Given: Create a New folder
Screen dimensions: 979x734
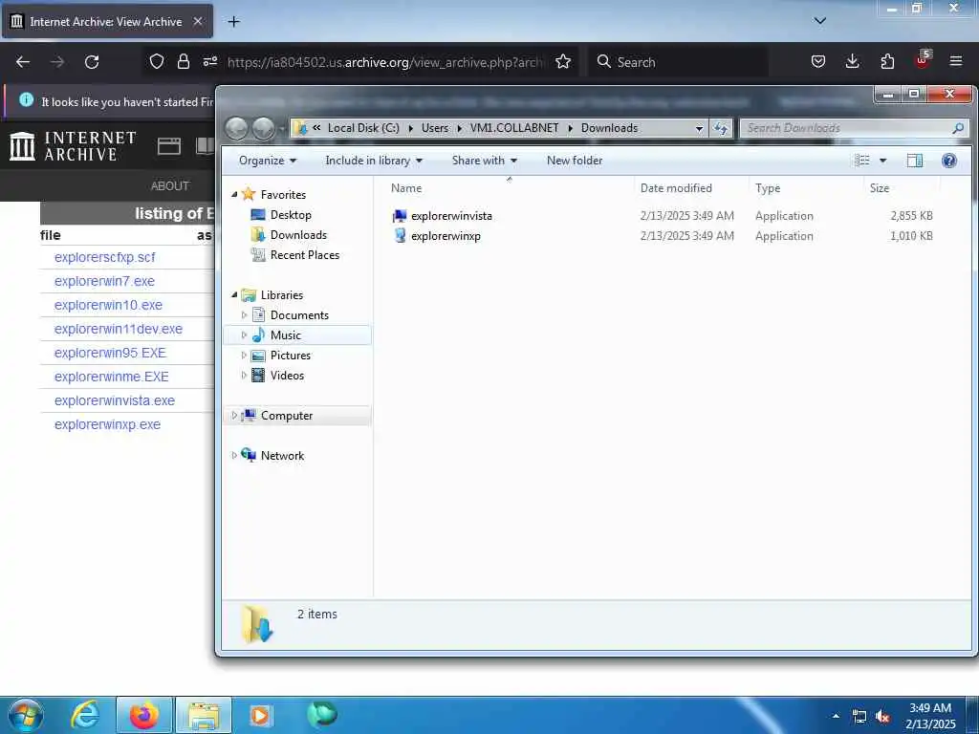Looking at the screenshot, I should (575, 161).
